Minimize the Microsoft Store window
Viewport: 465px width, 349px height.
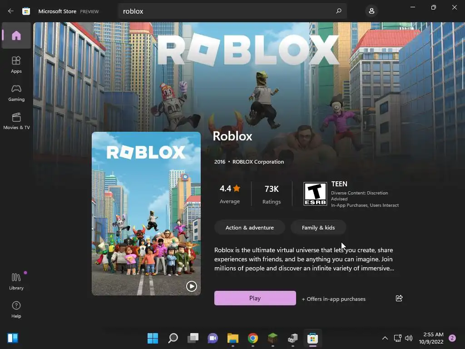412,7
